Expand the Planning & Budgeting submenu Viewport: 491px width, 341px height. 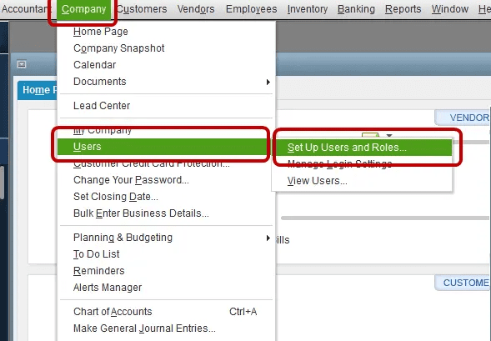tap(166, 238)
